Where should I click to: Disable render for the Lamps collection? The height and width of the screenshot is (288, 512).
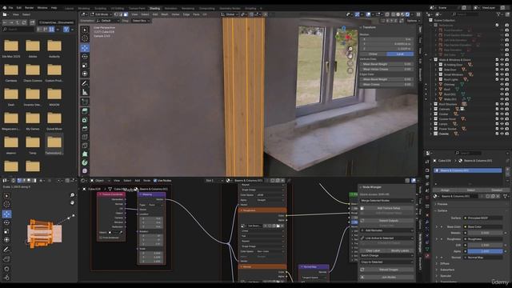coord(507,124)
